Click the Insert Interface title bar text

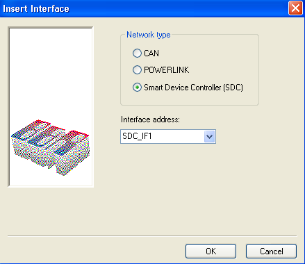pos(36,9)
